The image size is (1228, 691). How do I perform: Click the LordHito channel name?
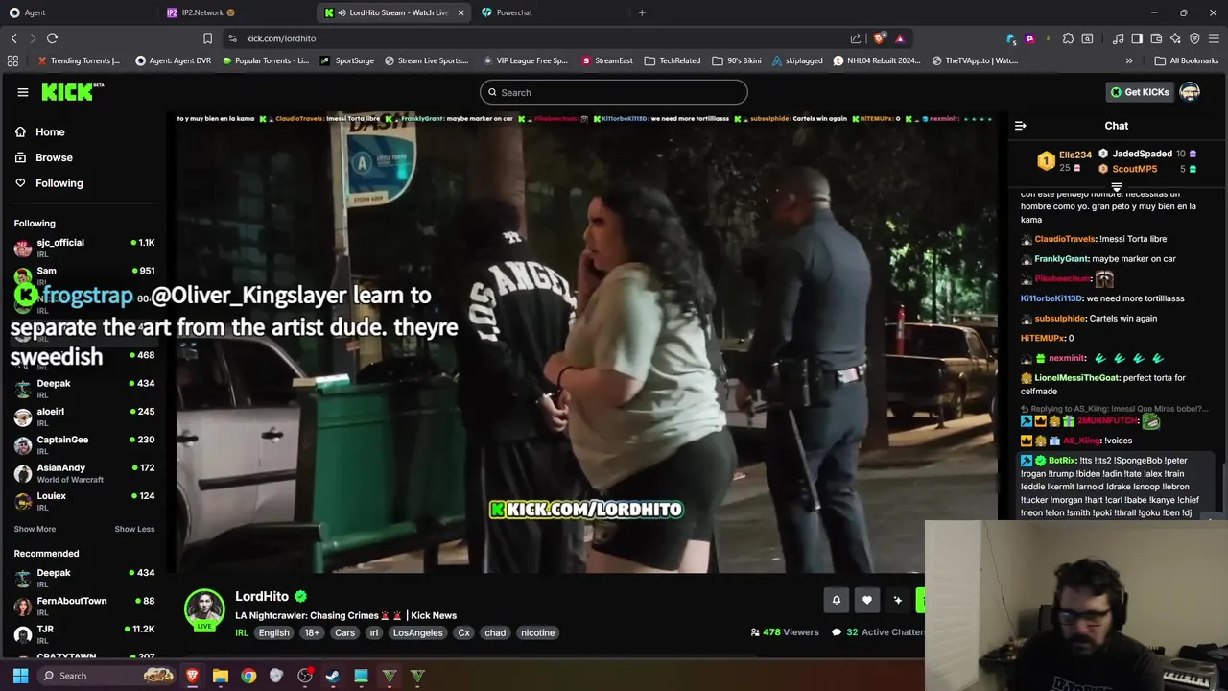click(262, 596)
